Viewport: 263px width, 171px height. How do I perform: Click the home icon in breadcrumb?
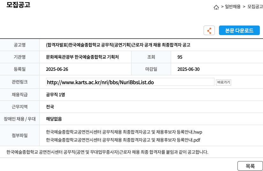click(216, 7)
